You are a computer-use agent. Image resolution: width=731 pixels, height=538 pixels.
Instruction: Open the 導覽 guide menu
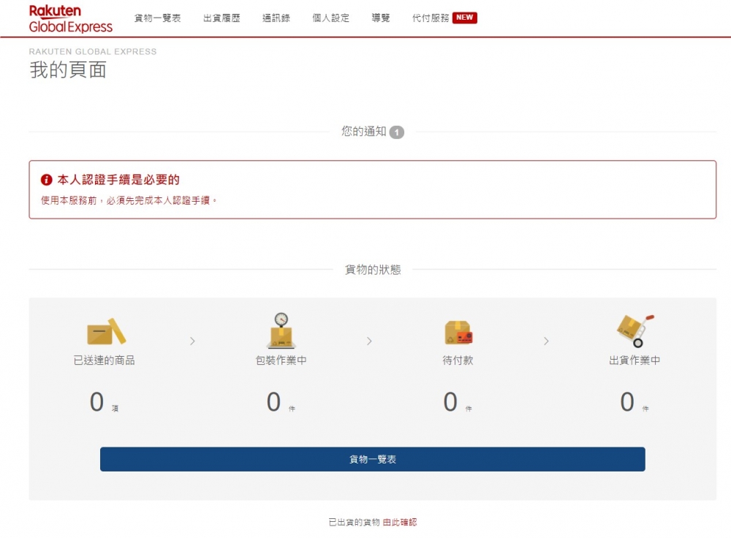(380, 18)
